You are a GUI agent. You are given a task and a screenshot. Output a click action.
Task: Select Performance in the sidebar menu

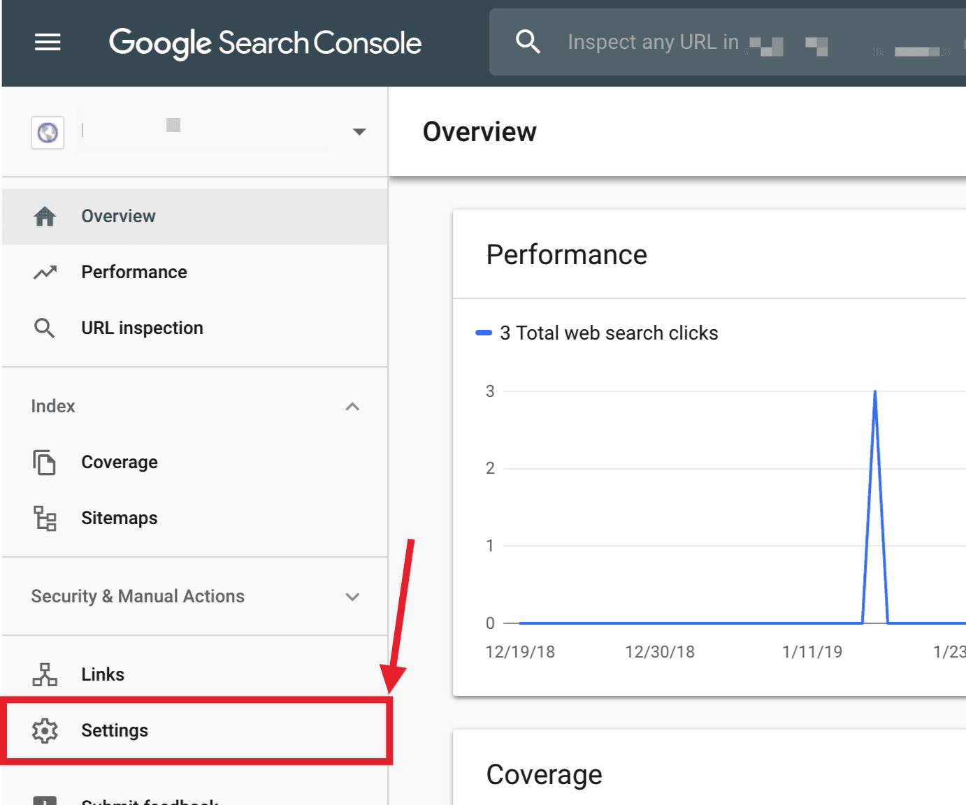point(134,272)
